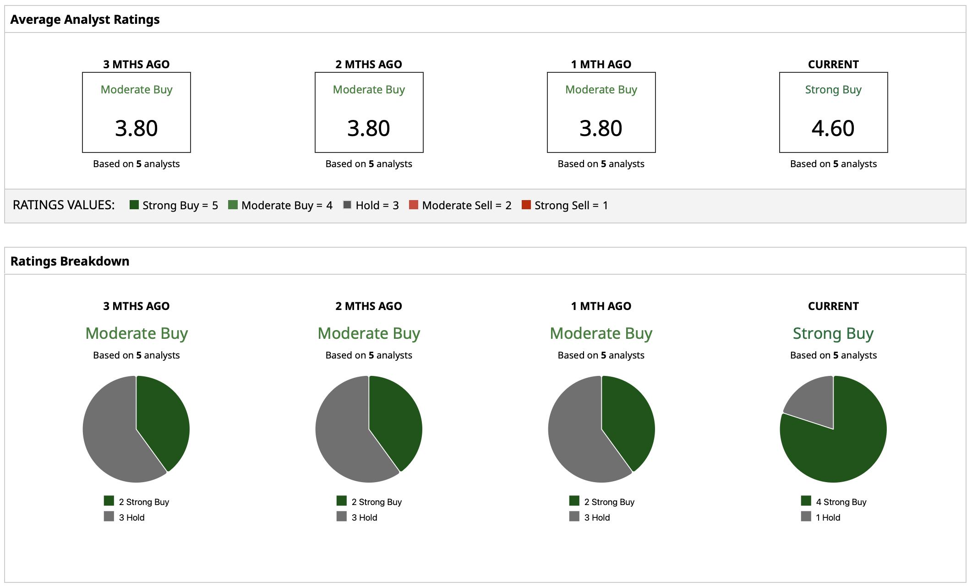The image size is (972, 587).
Task: Click the Strong Sell red legend square
Action: pyautogui.click(x=526, y=205)
